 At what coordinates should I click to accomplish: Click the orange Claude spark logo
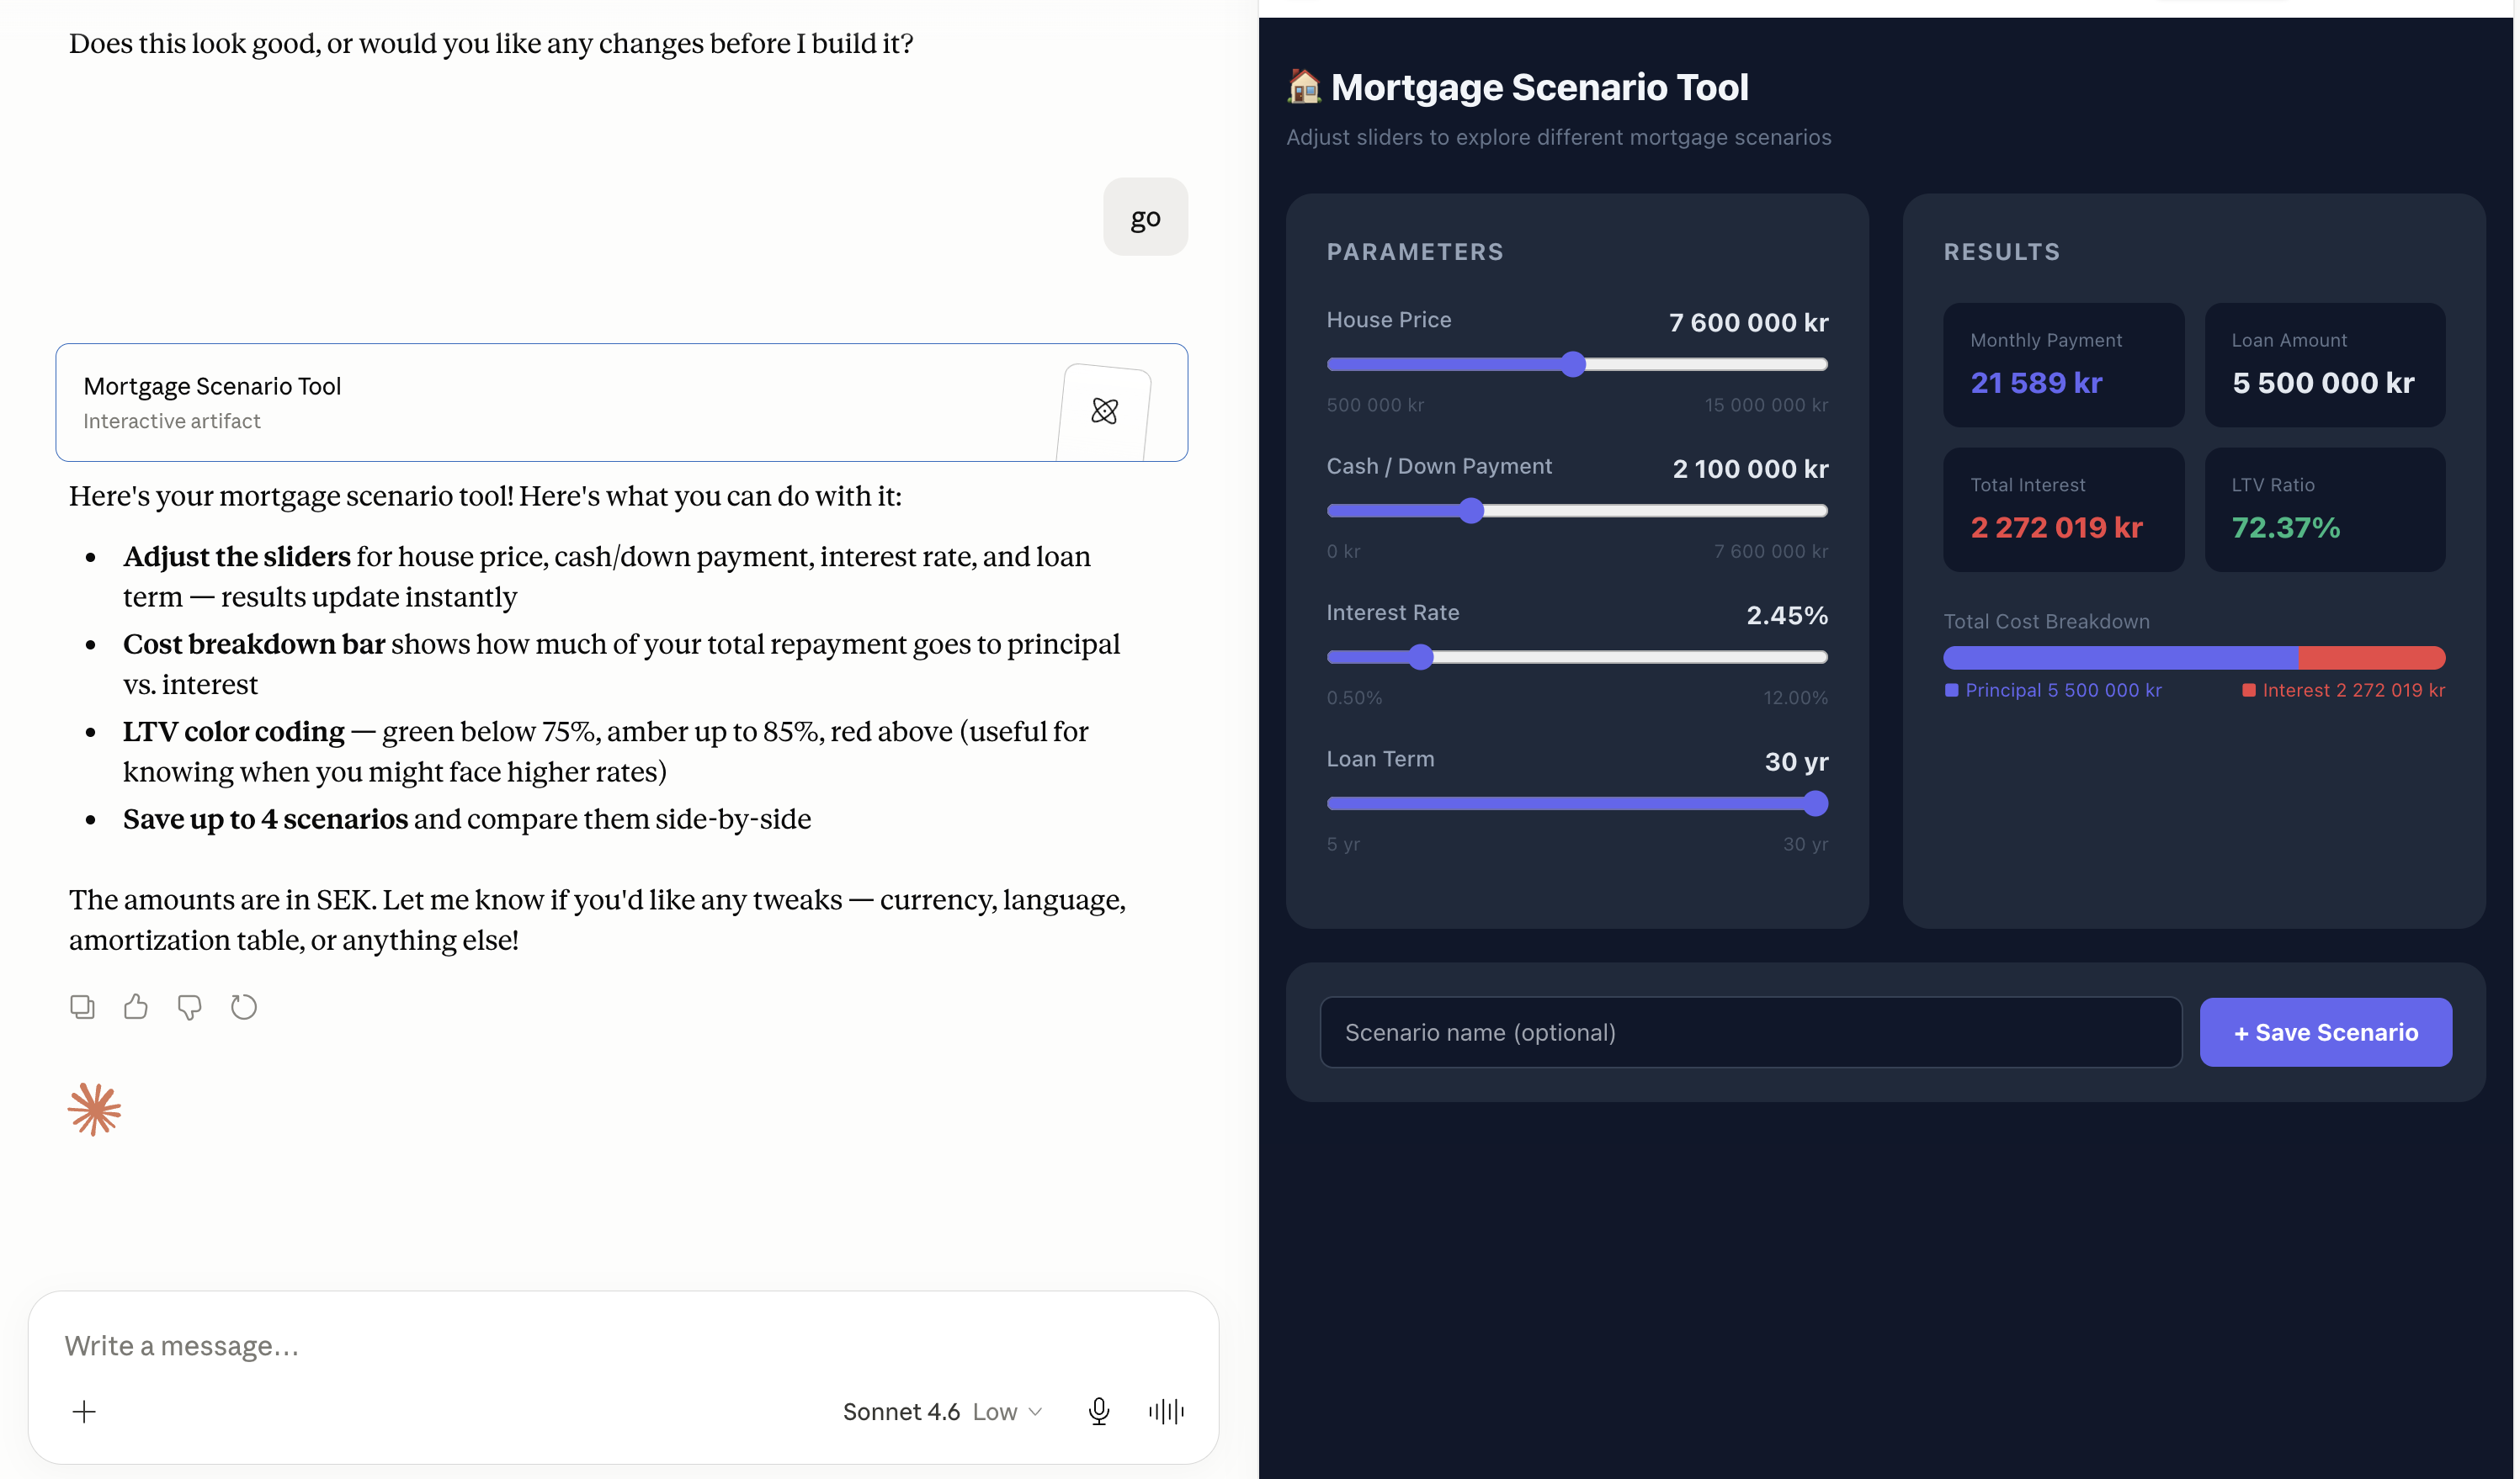(x=94, y=1109)
